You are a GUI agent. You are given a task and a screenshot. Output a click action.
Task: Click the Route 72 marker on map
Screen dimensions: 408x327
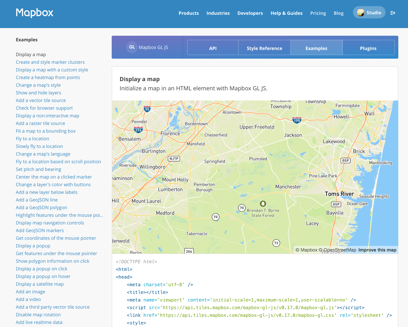(276, 243)
